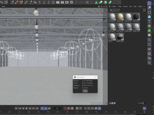Click the green triangle V-Ray icon
The image size is (154, 115).
pos(96,2)
